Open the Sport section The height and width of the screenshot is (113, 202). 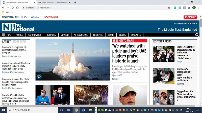coord(111,35)
